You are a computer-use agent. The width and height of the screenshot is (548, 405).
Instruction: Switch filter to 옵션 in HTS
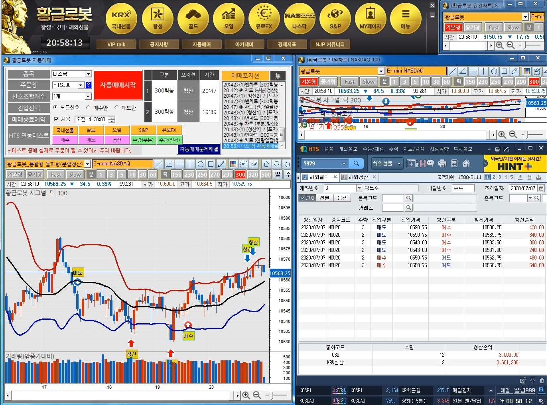[342, 198]
